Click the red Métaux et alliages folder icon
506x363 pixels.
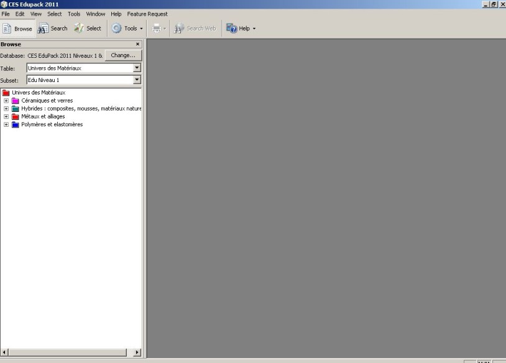tap(15, 116)
